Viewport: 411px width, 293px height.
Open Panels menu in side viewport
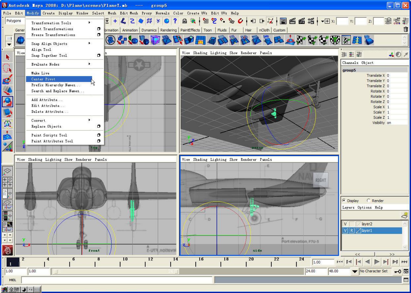[266, 159]
